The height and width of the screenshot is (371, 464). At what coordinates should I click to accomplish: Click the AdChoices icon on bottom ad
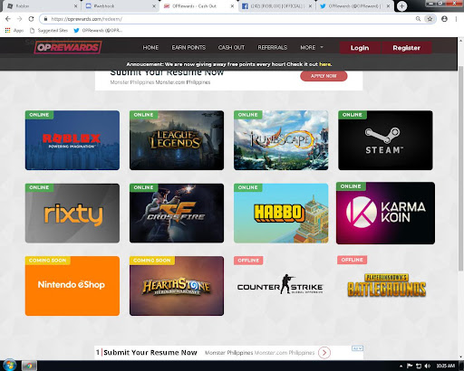click(357, 348)
